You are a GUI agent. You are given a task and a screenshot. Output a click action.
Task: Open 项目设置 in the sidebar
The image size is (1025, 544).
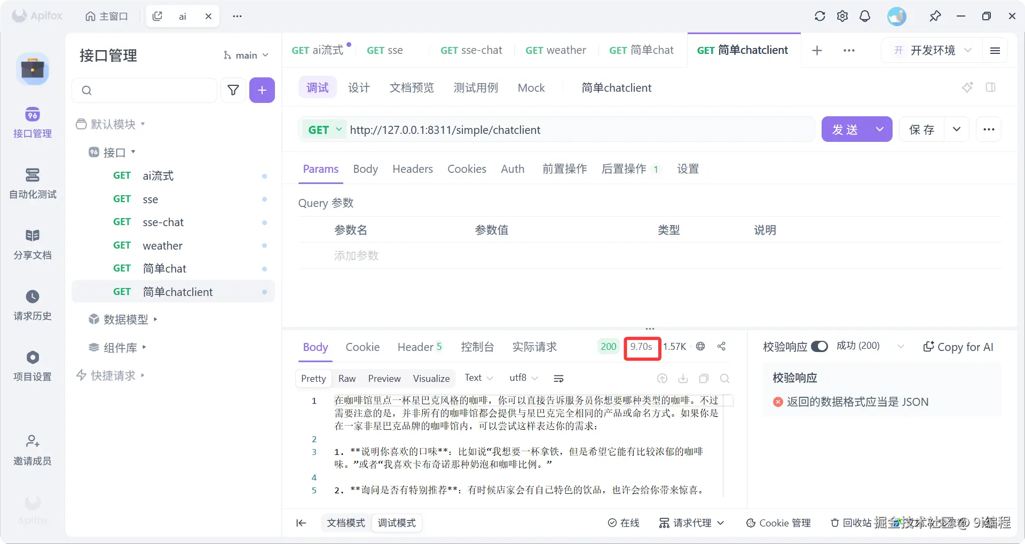tap(33, 366)
